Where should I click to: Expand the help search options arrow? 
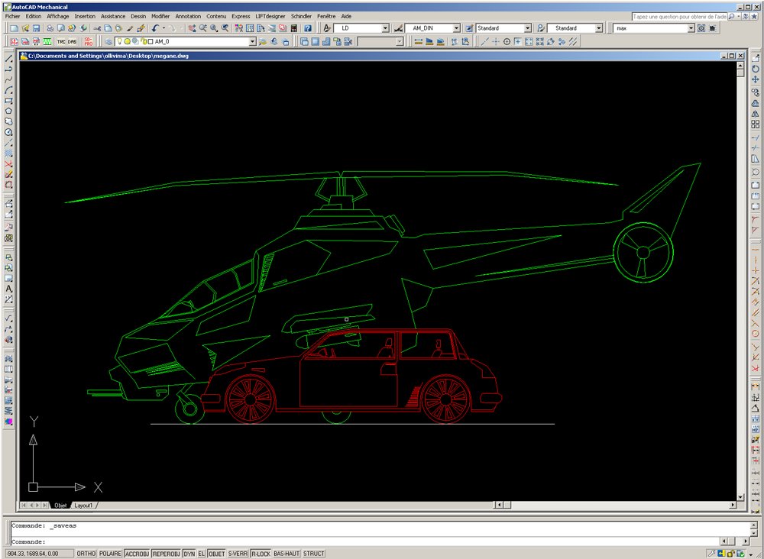tap(739, 16)
